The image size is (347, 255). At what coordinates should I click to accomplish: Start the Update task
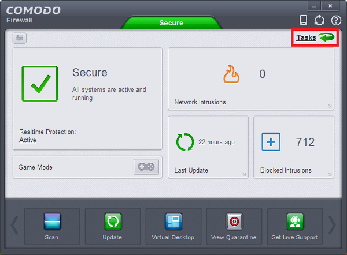point(113,226)
